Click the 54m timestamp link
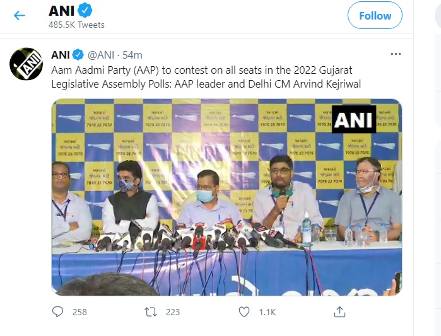This screenshot has height=336, width=441. point(132,55)
